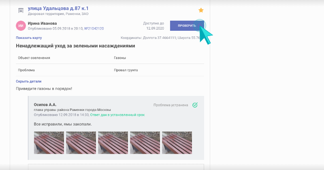Screen dimensions: 324x170
Task: Click the Проблема устранена status label
Action: point(171,105)
